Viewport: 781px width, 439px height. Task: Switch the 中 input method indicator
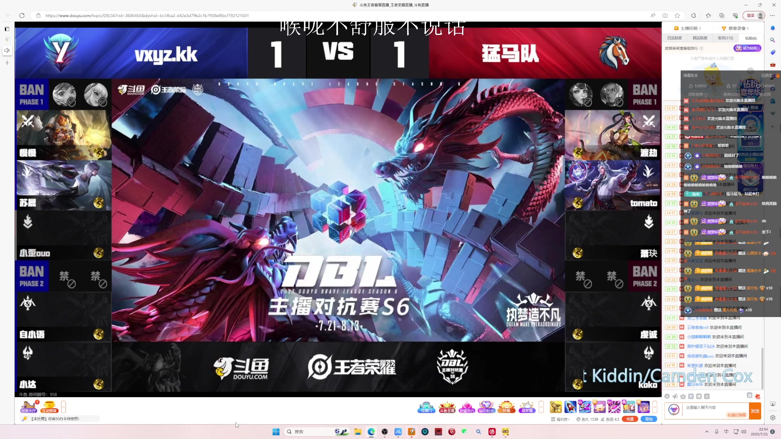(726, 432)
